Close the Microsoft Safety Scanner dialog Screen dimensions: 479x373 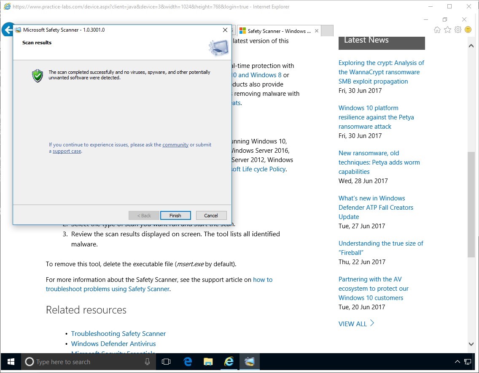(225, 30)
